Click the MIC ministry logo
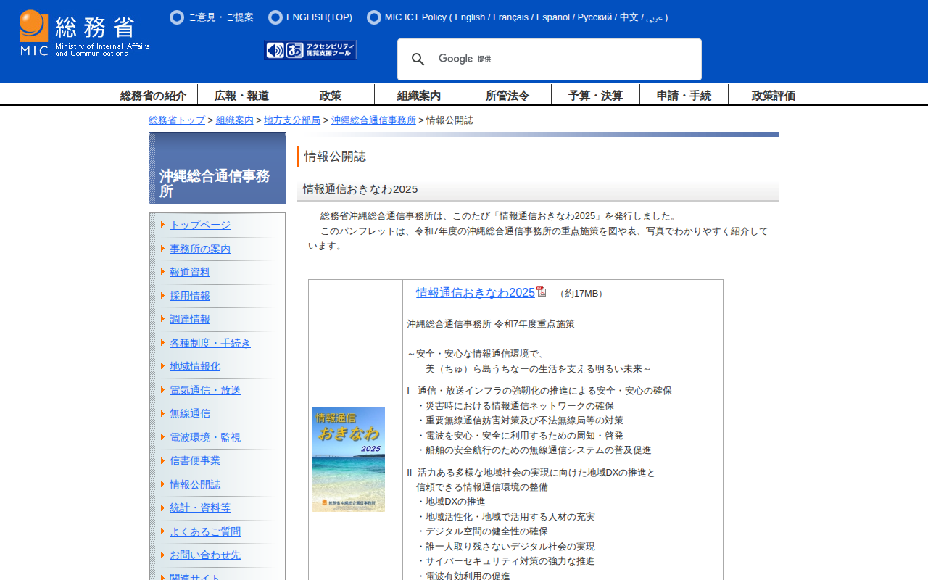 [84, 33]
